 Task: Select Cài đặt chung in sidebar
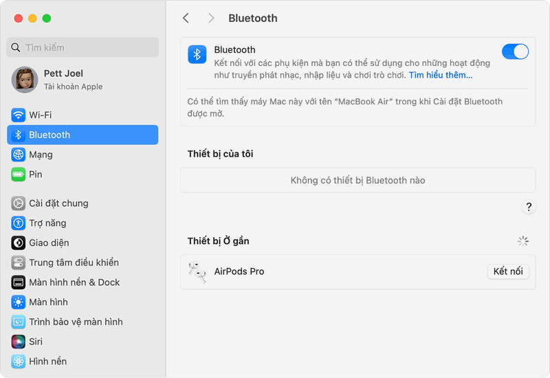[x=82, y=203]
